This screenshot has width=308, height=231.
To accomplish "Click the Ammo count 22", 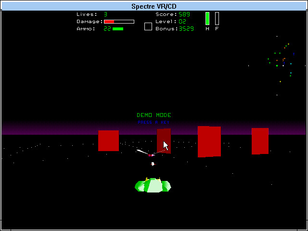I will pos(107,29).
